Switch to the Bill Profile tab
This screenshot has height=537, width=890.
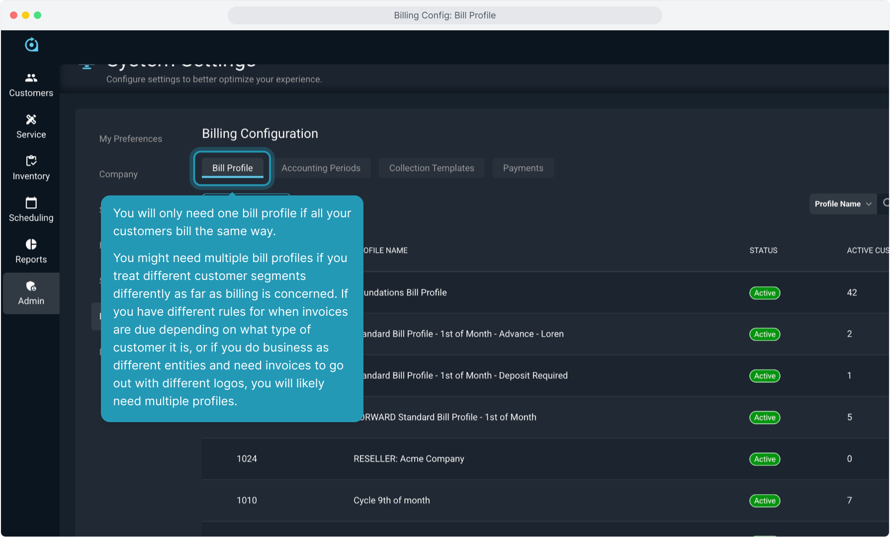click(x=232, y=168)
